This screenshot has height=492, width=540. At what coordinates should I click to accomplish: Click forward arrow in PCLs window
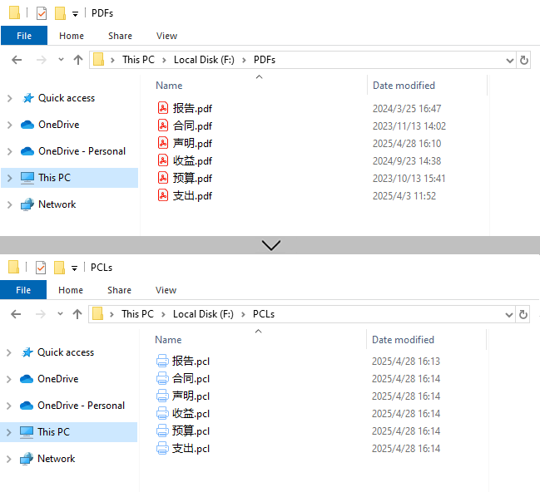41,314
